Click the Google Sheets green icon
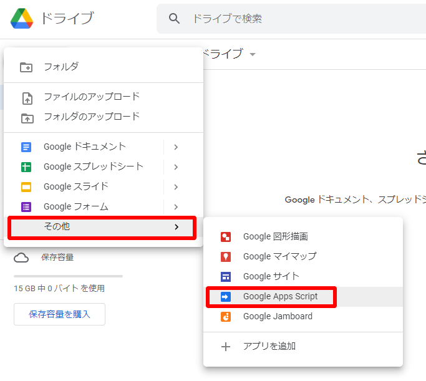This screenshot has width=426, height=381. pyautogui.click(x=26, y=167)
